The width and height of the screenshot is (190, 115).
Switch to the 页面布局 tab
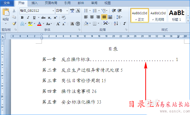[51, 3]
